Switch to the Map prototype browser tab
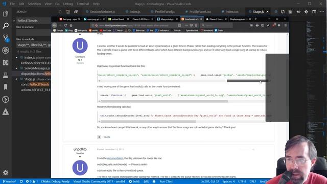The width and height of the screenshot is (327, 184). 167,19
